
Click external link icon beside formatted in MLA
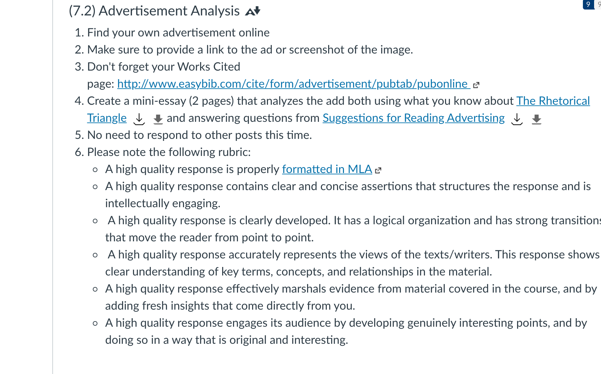coord(378,170)
